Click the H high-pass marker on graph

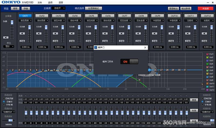(x=139, y=80)
